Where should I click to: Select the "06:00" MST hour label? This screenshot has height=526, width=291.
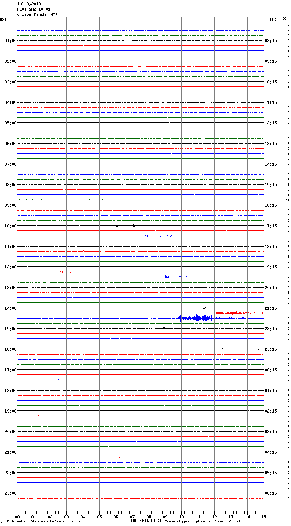11,144
